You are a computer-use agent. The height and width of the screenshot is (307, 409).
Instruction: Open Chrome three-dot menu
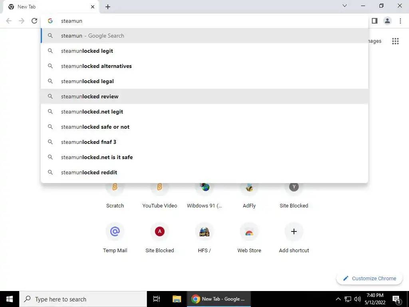point(400,21)
